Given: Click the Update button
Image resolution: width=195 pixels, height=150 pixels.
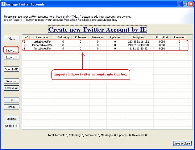Looking at the screenshot, I should 11,119.
